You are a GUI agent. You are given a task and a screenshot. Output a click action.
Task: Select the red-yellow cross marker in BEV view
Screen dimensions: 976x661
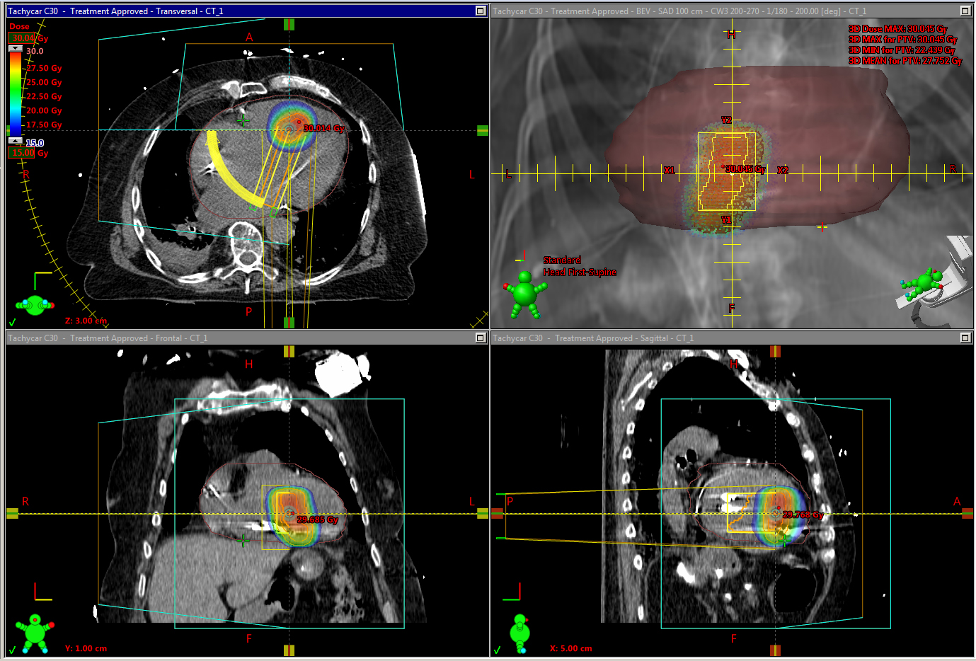[x=822, y=227]
